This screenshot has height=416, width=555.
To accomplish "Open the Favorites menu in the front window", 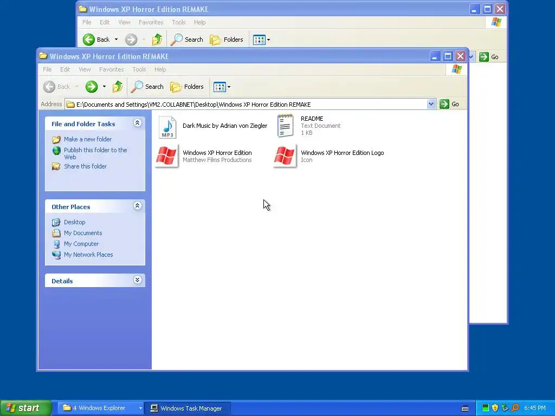I will pos(112,69).
